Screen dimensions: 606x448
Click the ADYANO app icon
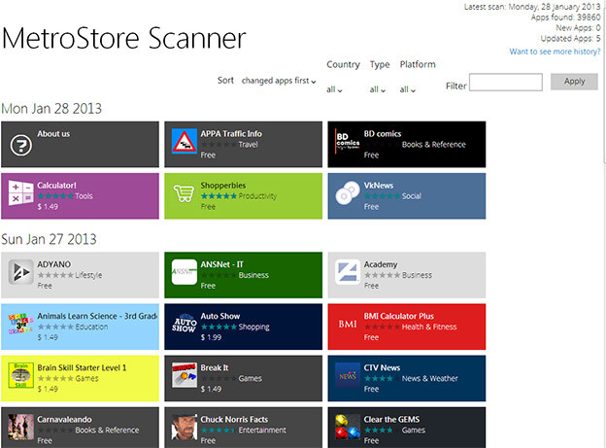[x=20, y=272]
